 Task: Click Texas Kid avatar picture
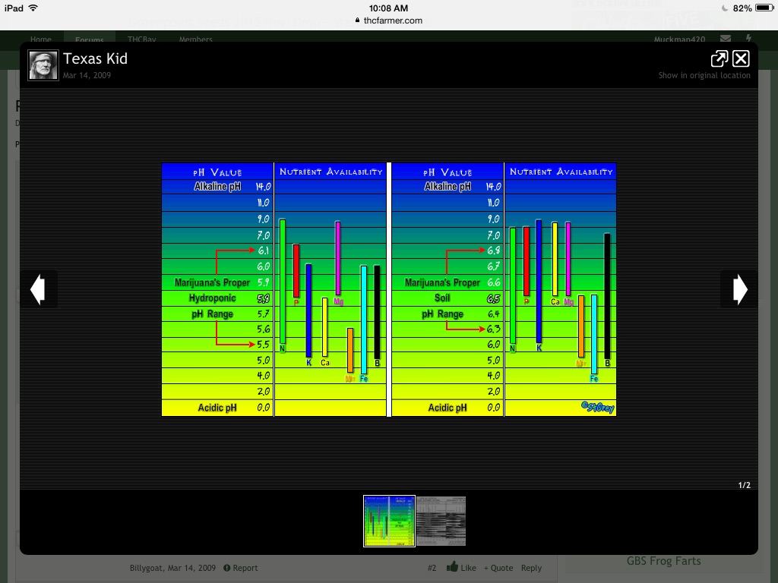point(43,65)
